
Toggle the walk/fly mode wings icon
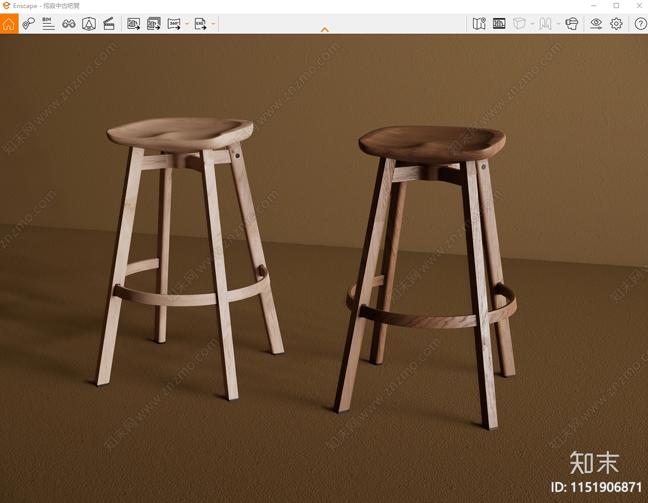point(545,24)
